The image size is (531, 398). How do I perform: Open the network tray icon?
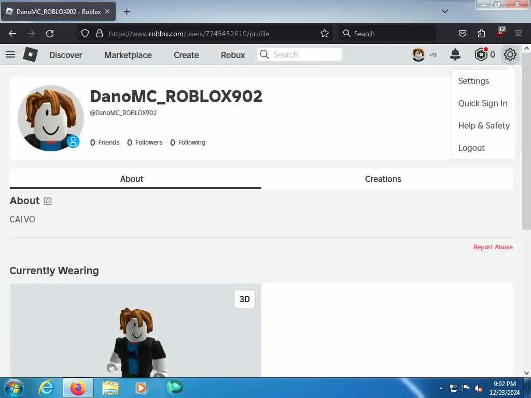453,388
